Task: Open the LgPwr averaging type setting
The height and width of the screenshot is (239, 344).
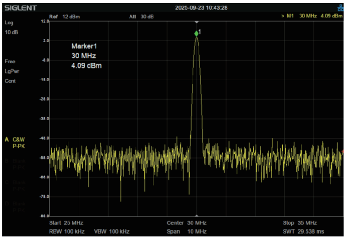Action: click(12, 71)
